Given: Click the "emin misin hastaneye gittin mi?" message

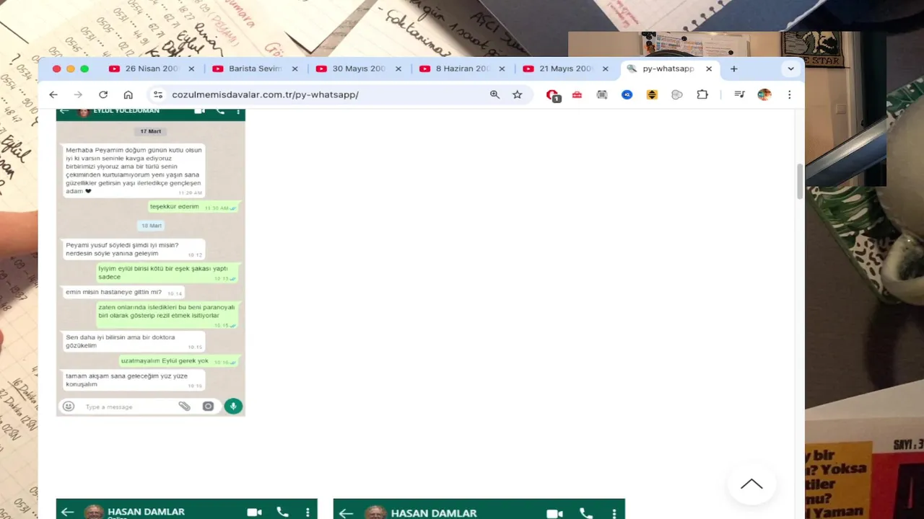Looking at the screenshot, I should coord(123,293).
